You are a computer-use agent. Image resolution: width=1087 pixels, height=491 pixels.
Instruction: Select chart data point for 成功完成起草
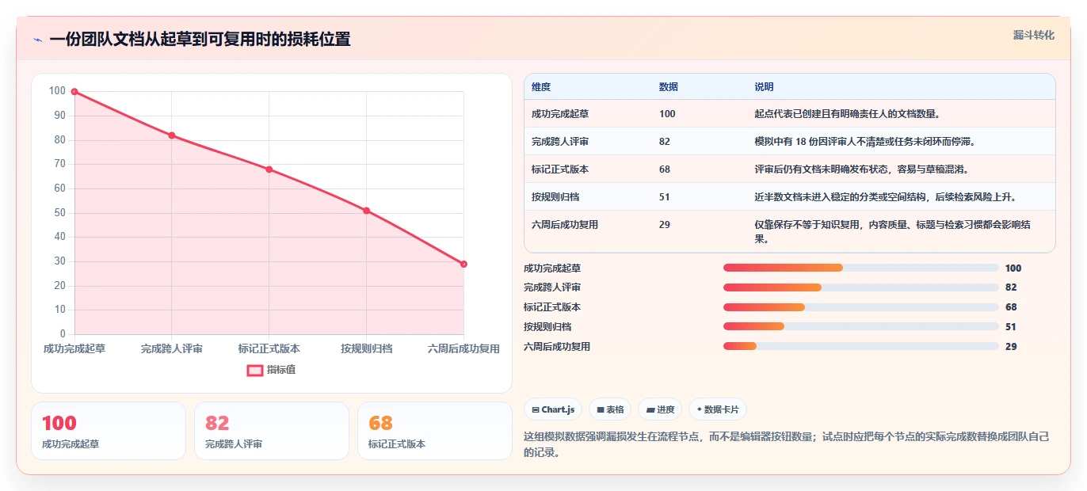pos(74,92)
